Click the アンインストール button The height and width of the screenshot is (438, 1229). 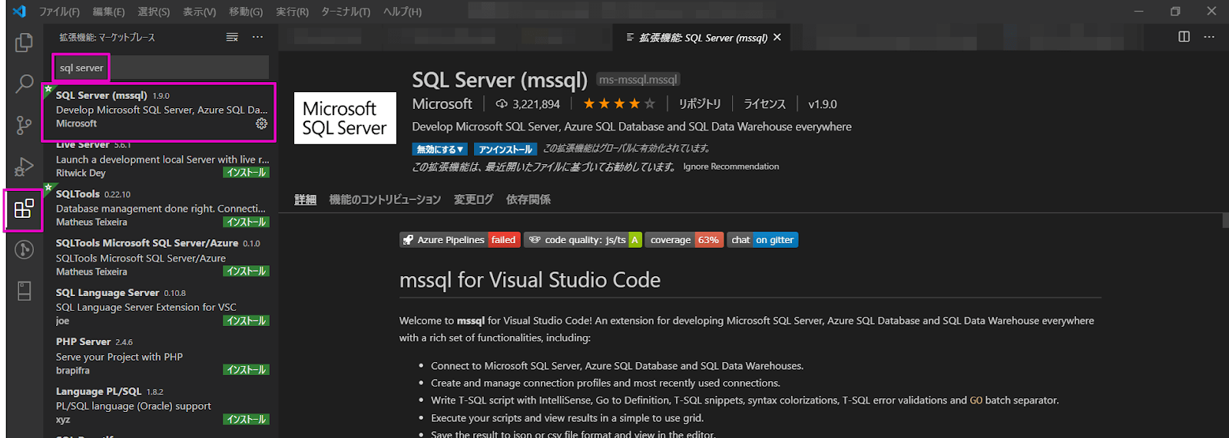point(505,150)
